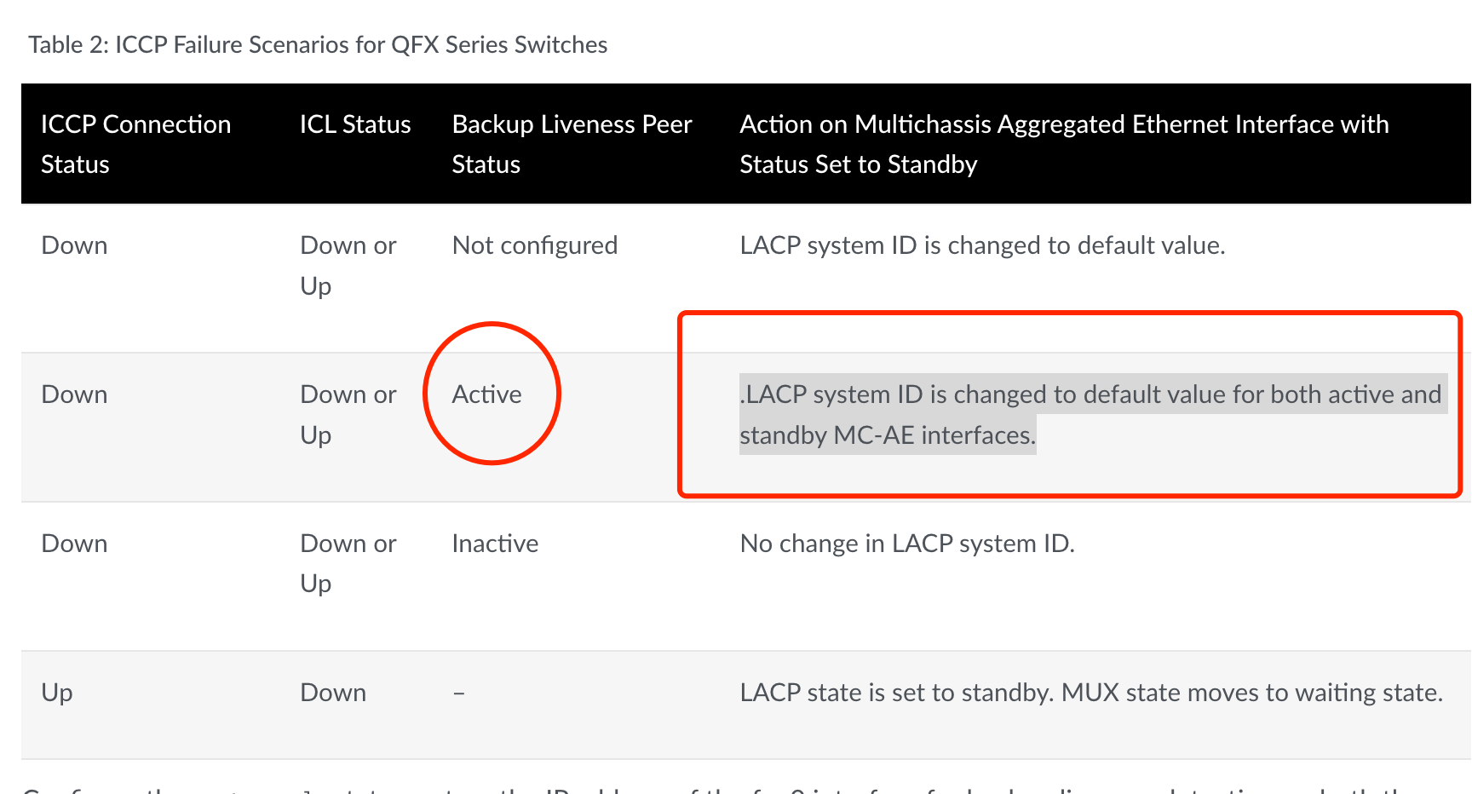Click the 'Backup Liveness Peer Status' header
Screen dimensions: 1472x794
[572, 144]
